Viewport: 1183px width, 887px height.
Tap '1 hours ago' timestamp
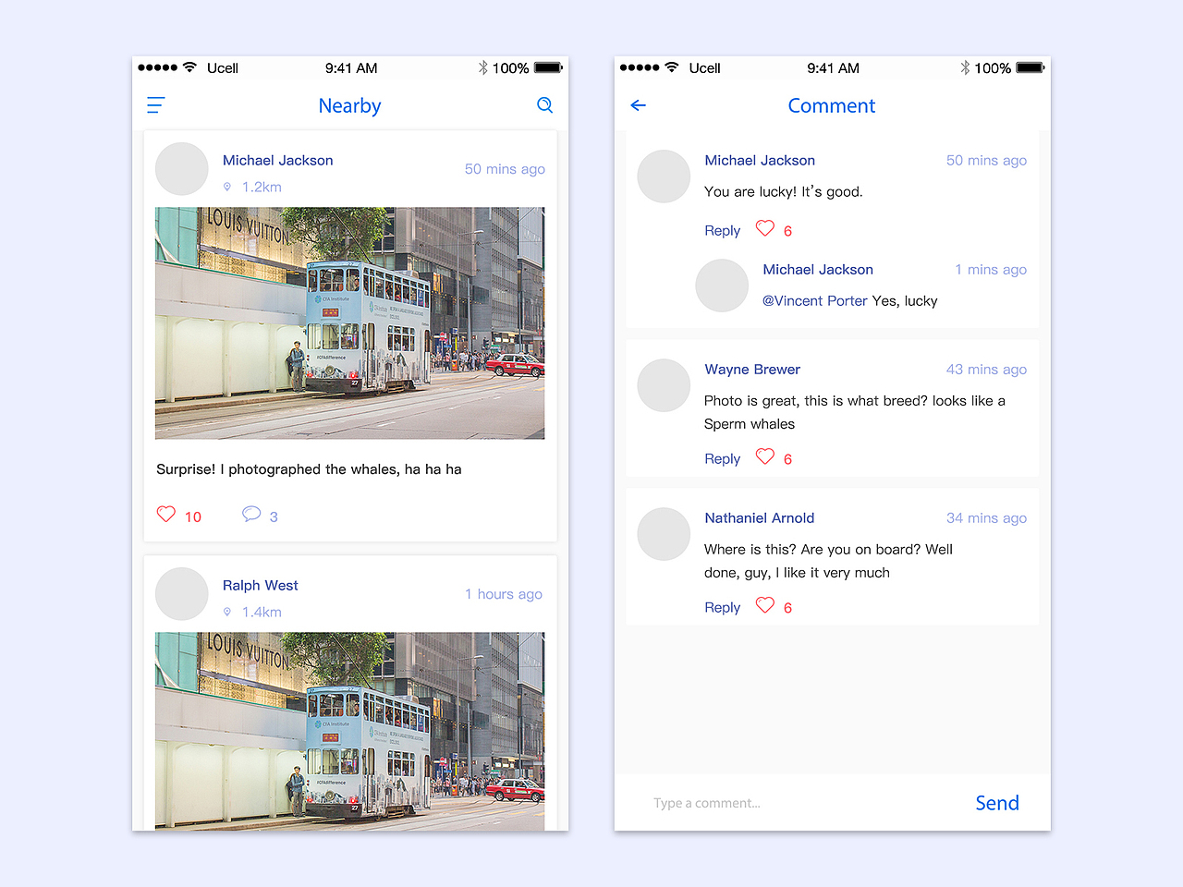pyautogui.click(x=504, y=594)
